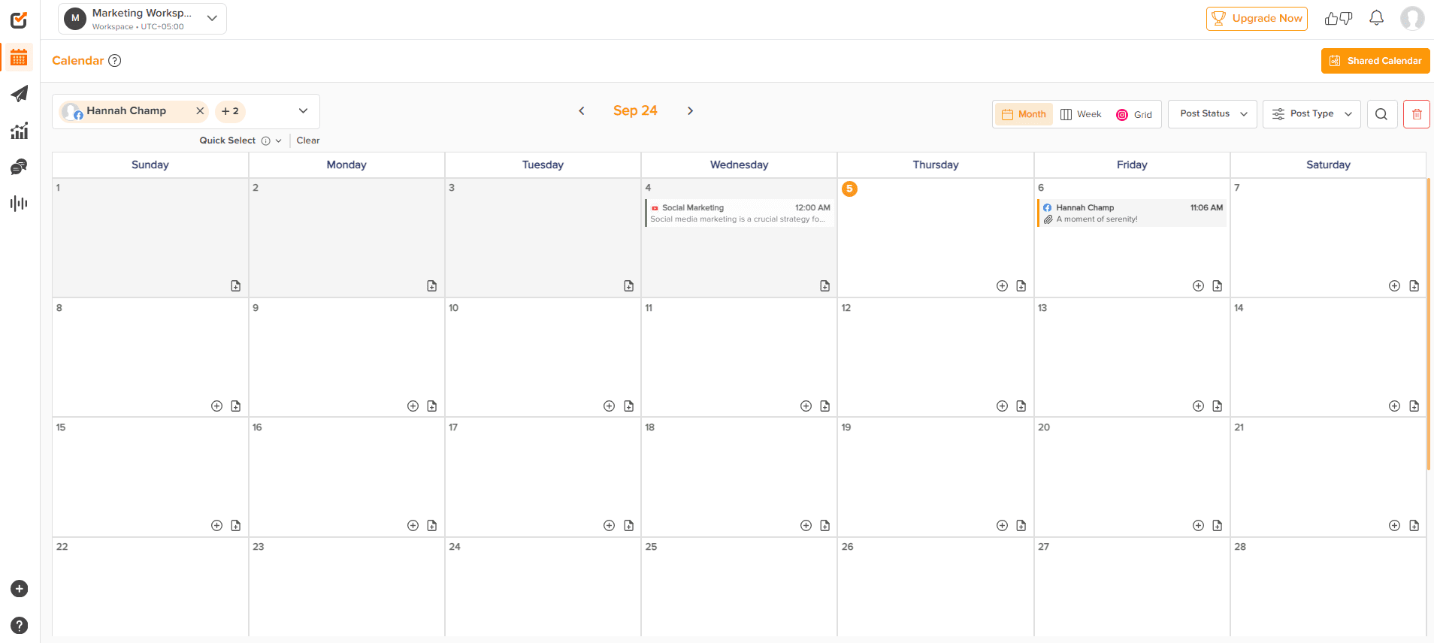The height and width of the screenshot is (643, 1434).
Task: Click the red trash delete icon
Action: (1416, 114)
